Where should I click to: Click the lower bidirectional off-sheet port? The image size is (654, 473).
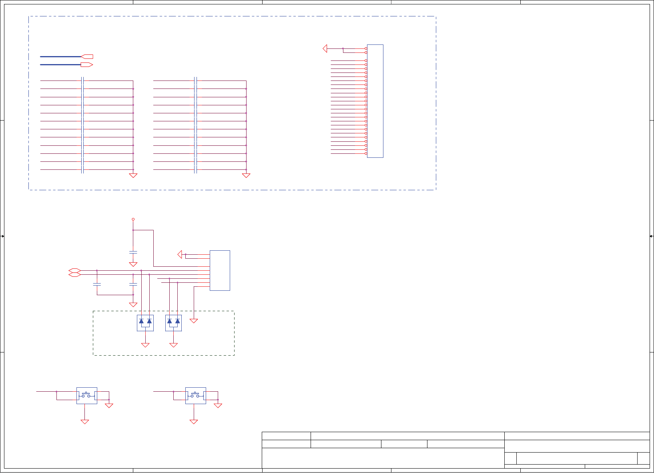click(x=75, y=274)
